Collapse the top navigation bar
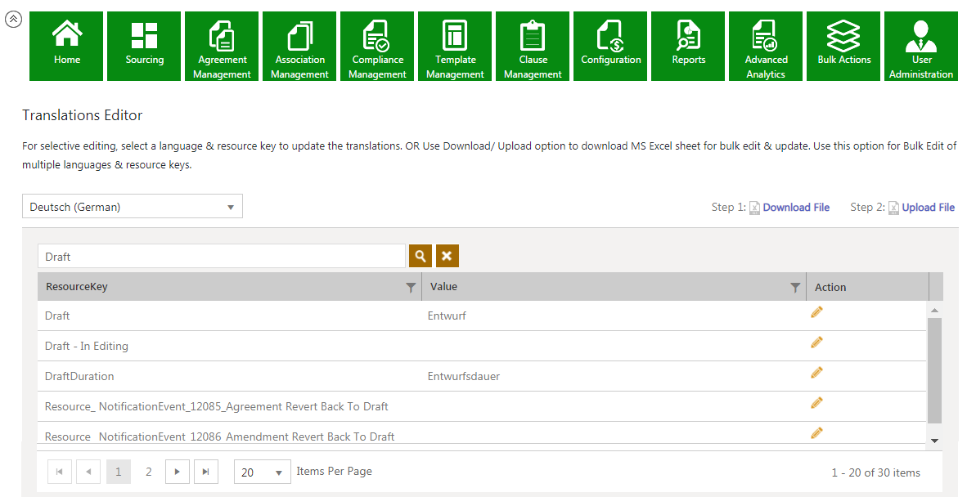Screen dimensions: 967x497 13,20
